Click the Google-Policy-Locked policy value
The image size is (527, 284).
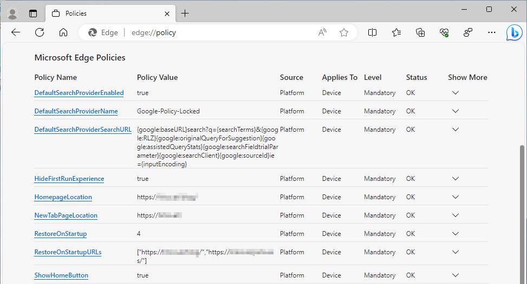(x=168, y=111)
